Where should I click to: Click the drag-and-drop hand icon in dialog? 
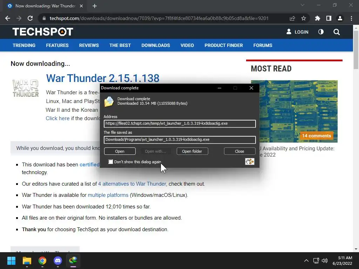click(250, 161)
